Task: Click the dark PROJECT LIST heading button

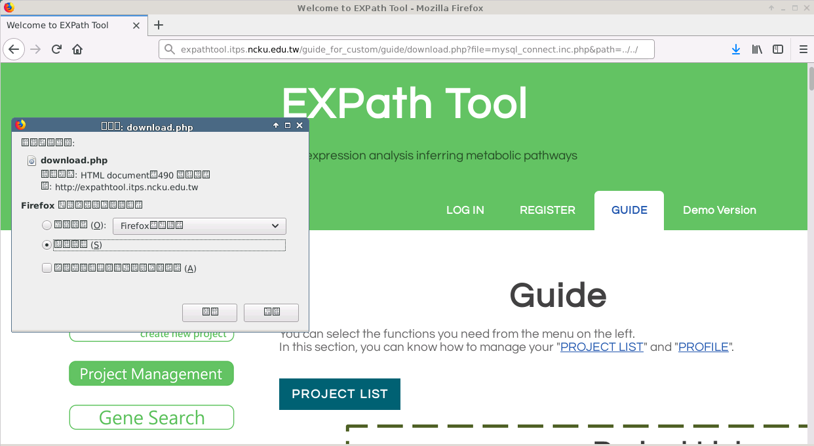Action: pos(339,394)
